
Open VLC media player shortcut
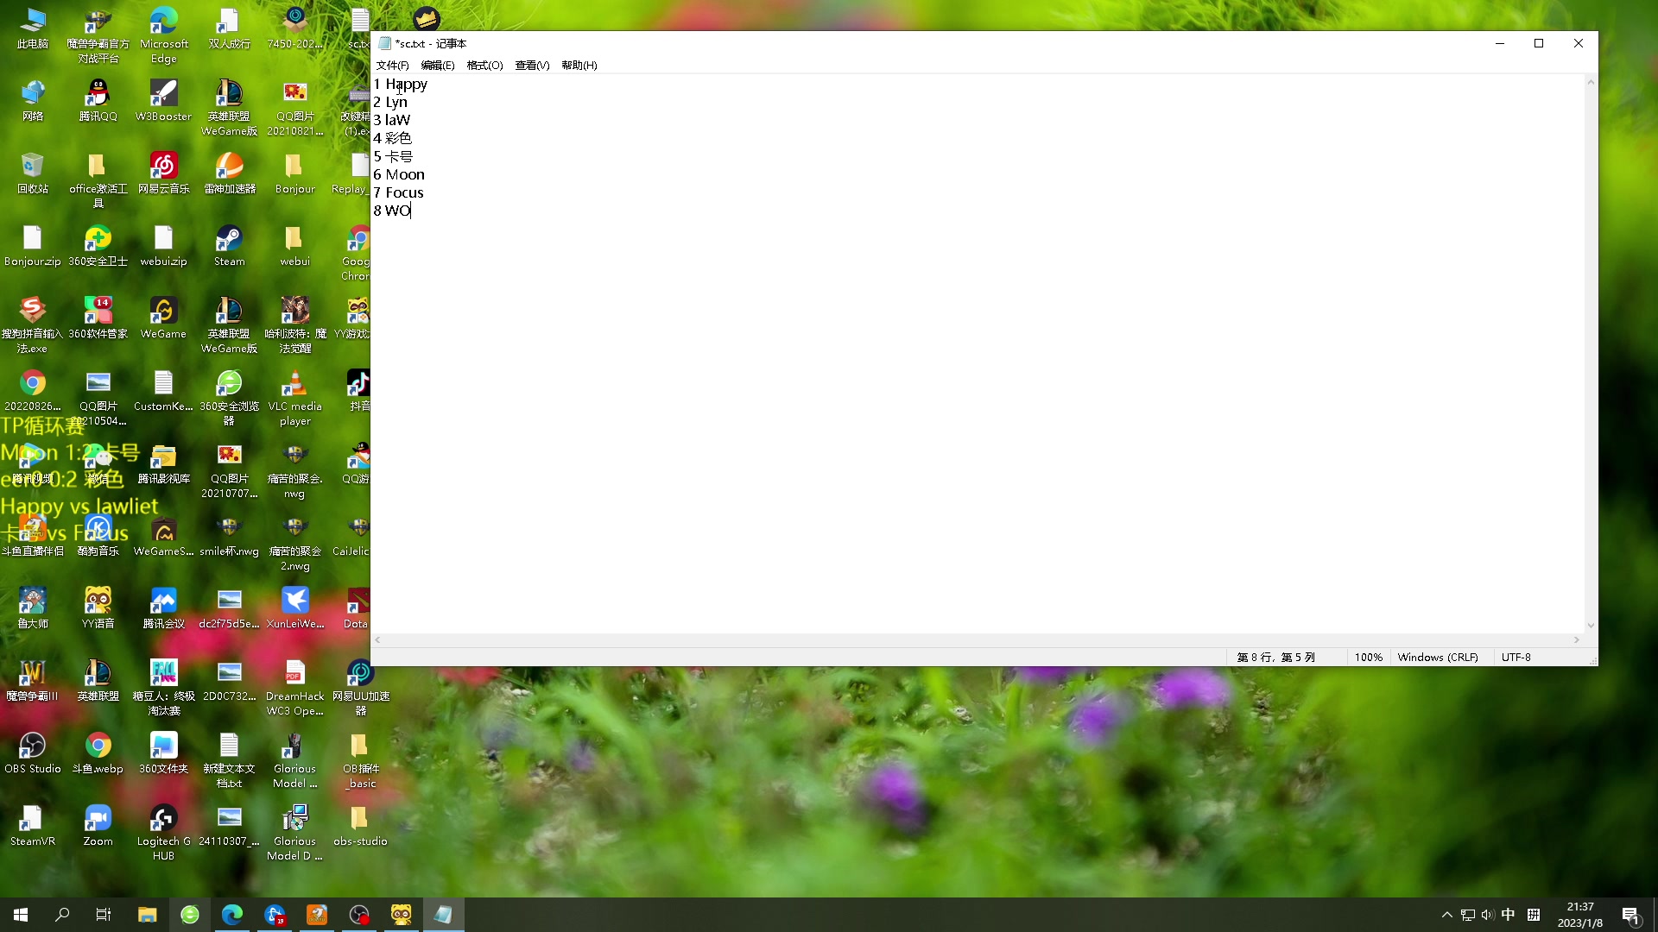(x=294, y=384)
